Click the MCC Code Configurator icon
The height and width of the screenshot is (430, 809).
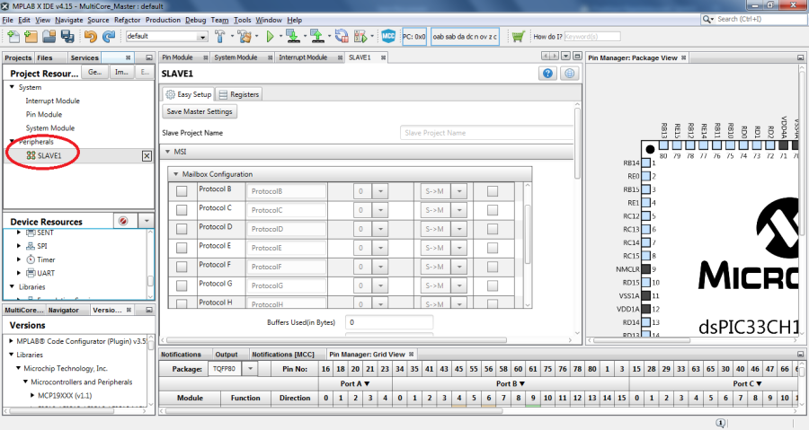point(388,37)
